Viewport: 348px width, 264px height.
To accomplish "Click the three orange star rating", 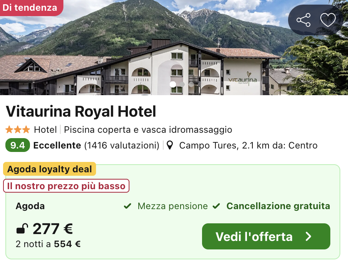I will click(x=17, y=130).
